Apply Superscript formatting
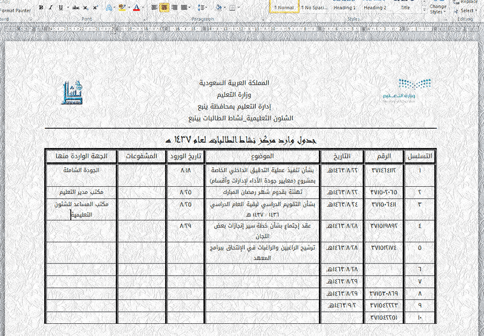This screenshot has width=484, height=336. (x=96, y=8)
